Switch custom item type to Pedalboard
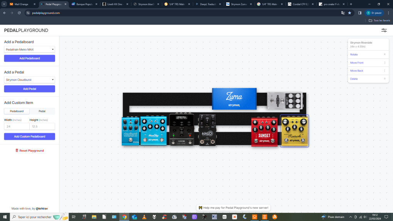Viewport: 393px width, 221px height. click(17, 111)
